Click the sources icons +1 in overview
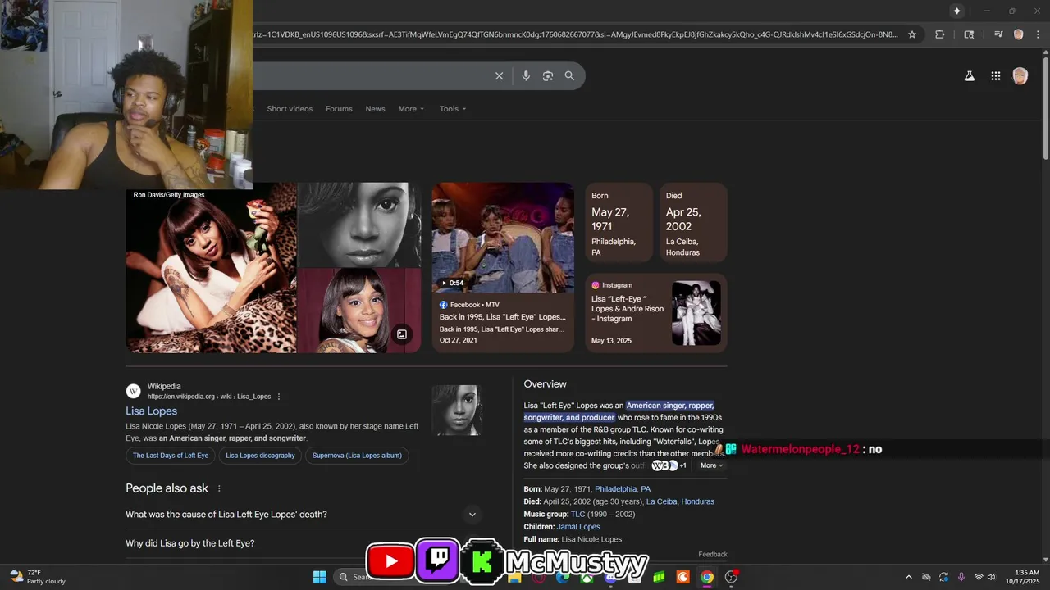This screenshot has width=1050, height=590. click(x=669, y=465)
